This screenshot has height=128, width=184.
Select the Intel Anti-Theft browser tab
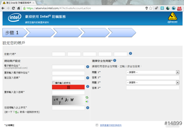tap(18, 3)
